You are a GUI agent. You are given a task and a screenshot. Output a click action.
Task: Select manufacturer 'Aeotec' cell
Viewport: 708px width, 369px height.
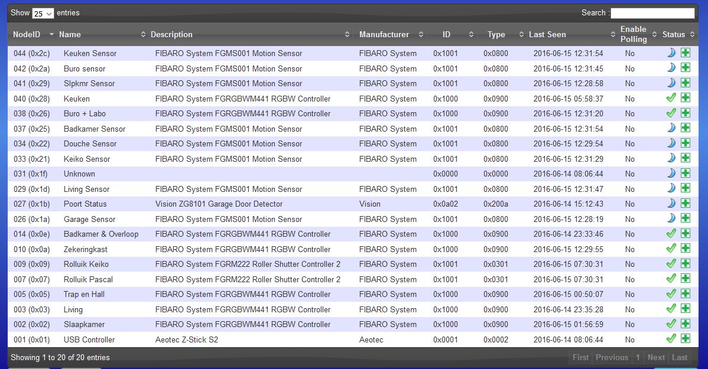click(371, 339)
